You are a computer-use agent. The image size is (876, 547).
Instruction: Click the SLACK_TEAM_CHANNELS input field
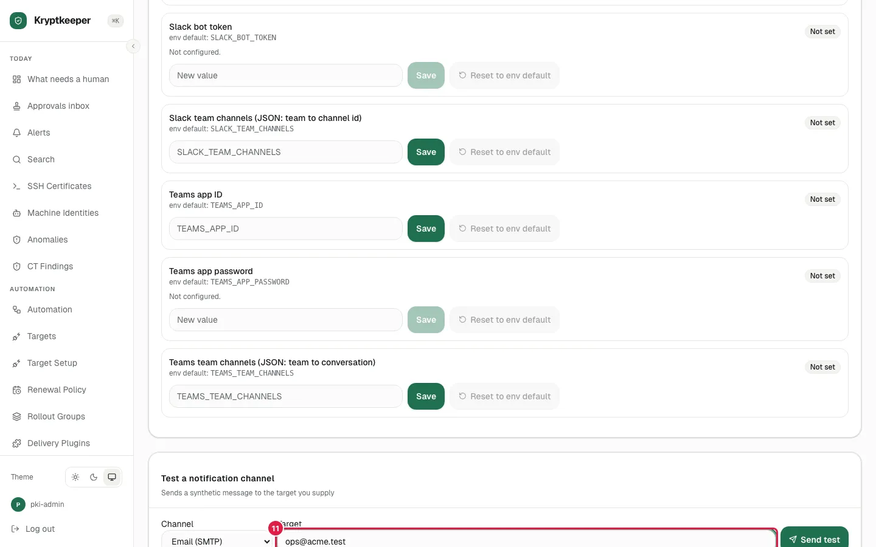click(x=286, y=153)
